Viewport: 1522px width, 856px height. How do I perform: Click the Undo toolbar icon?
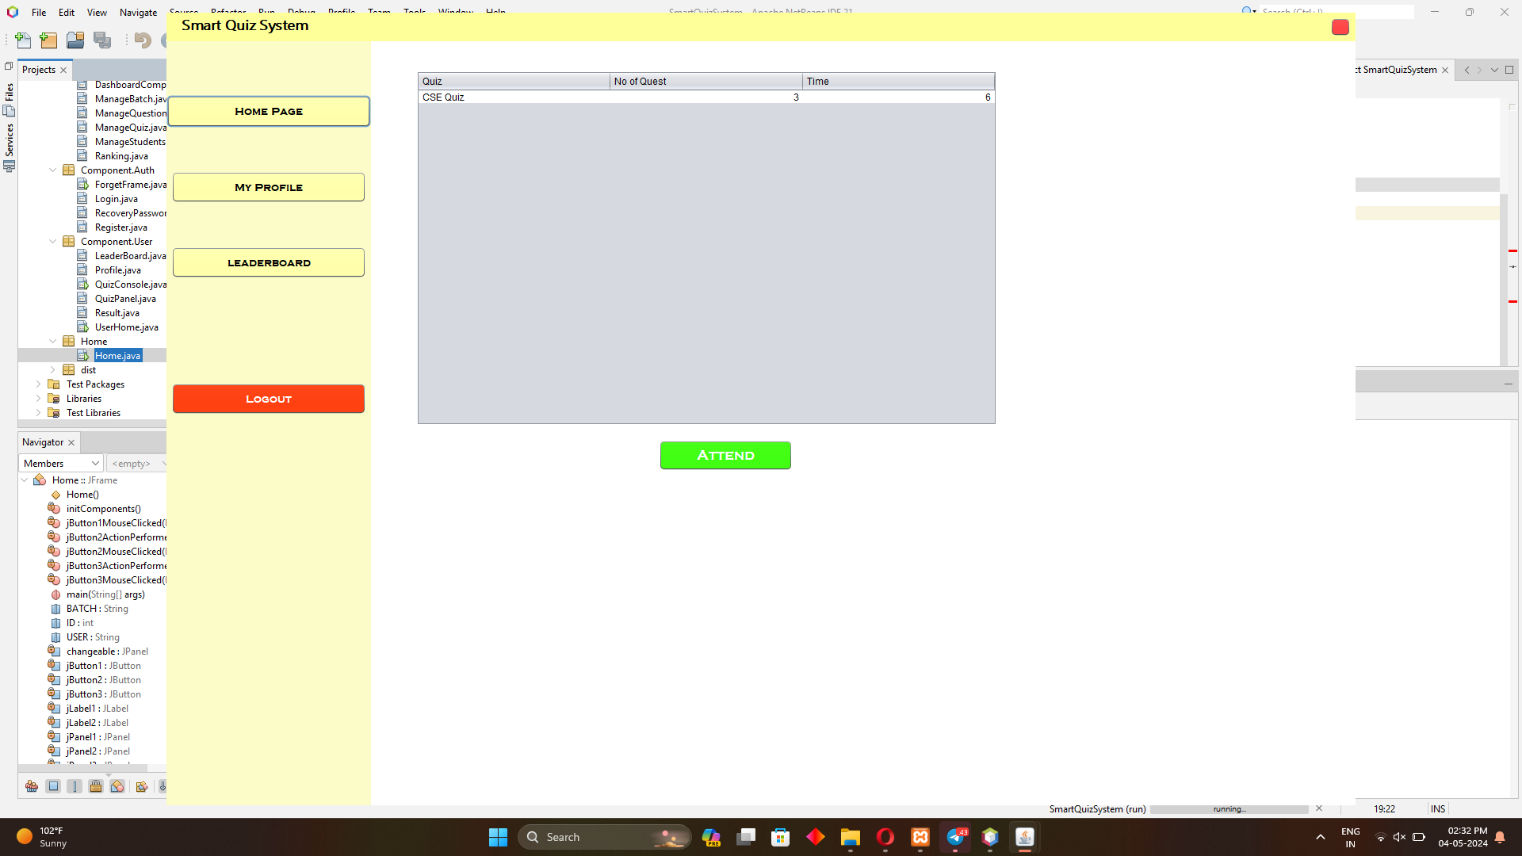click(x=143, y=40)
